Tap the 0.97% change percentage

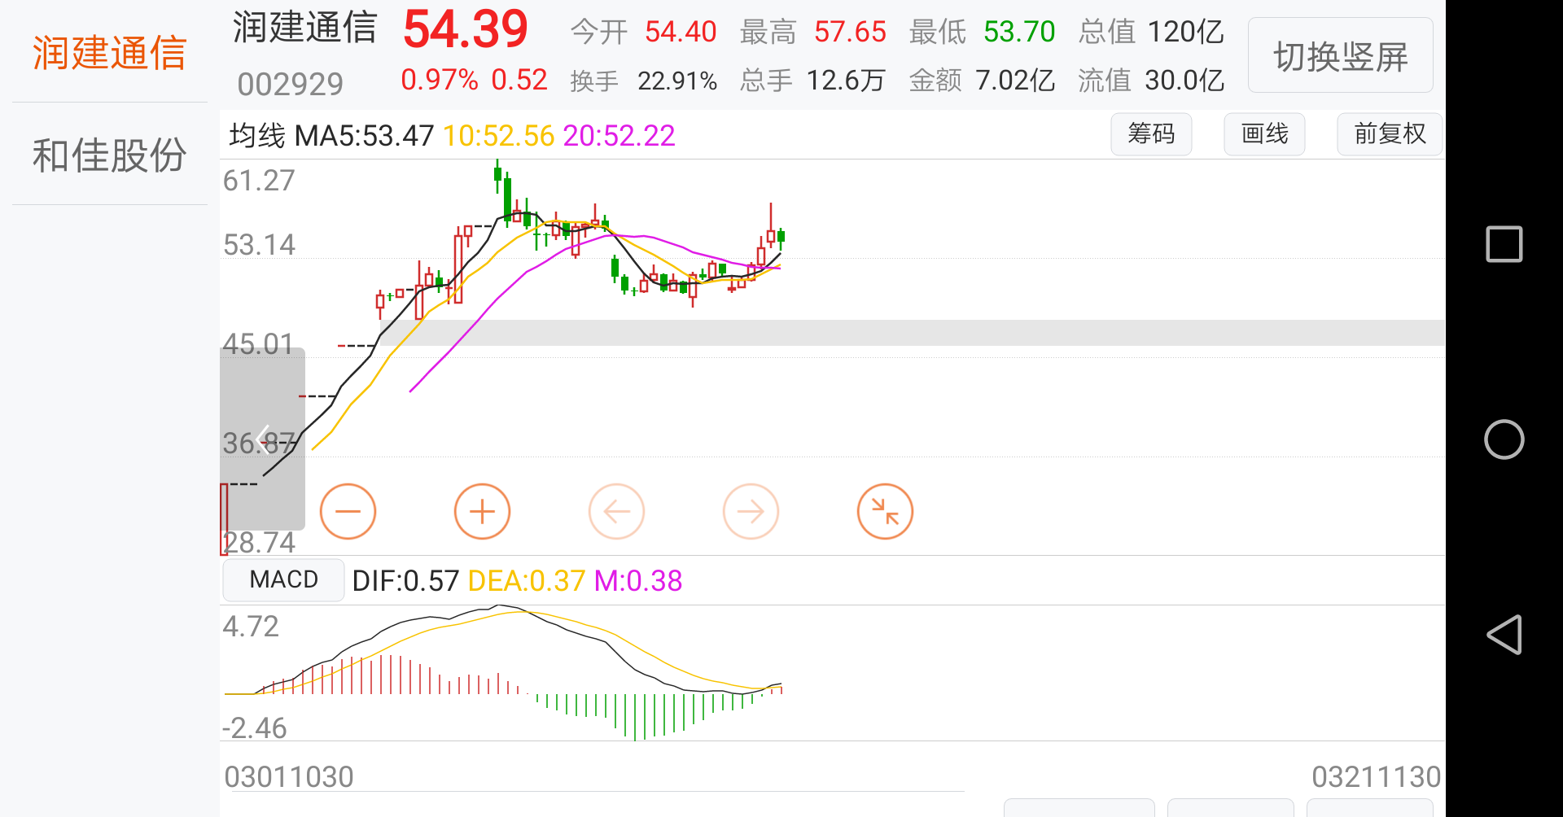(440, 79)
